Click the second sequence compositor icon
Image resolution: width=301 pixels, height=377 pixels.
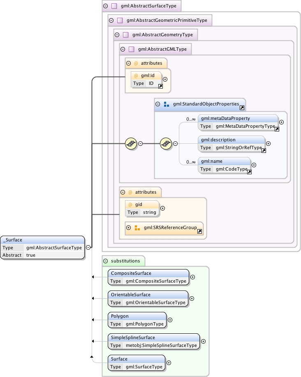point(166,143)
